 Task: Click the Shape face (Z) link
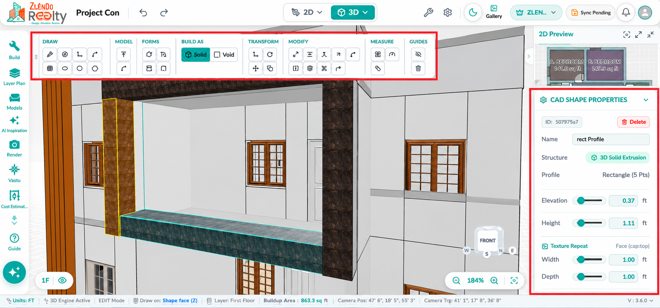(180, 300)
